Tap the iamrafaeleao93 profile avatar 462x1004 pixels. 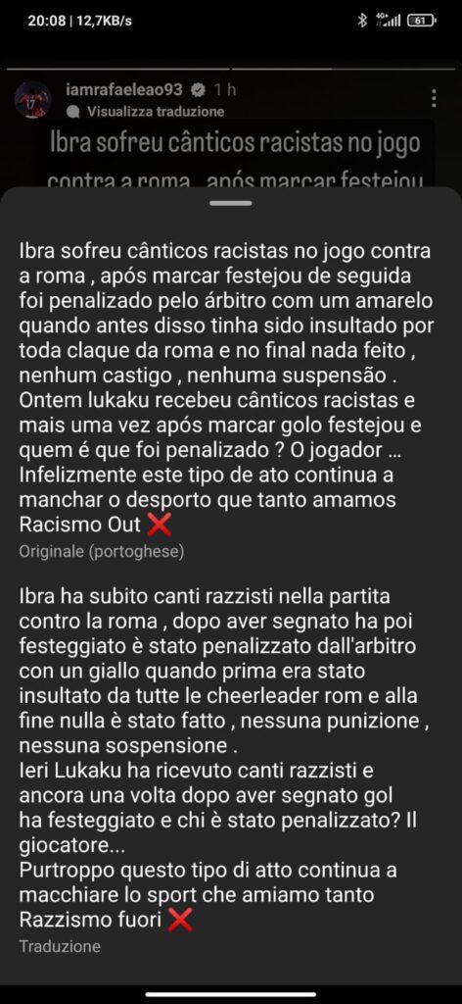click(x=32, y=99)
